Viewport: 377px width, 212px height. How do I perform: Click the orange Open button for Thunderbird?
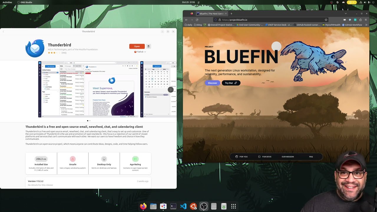coord(137,46)
